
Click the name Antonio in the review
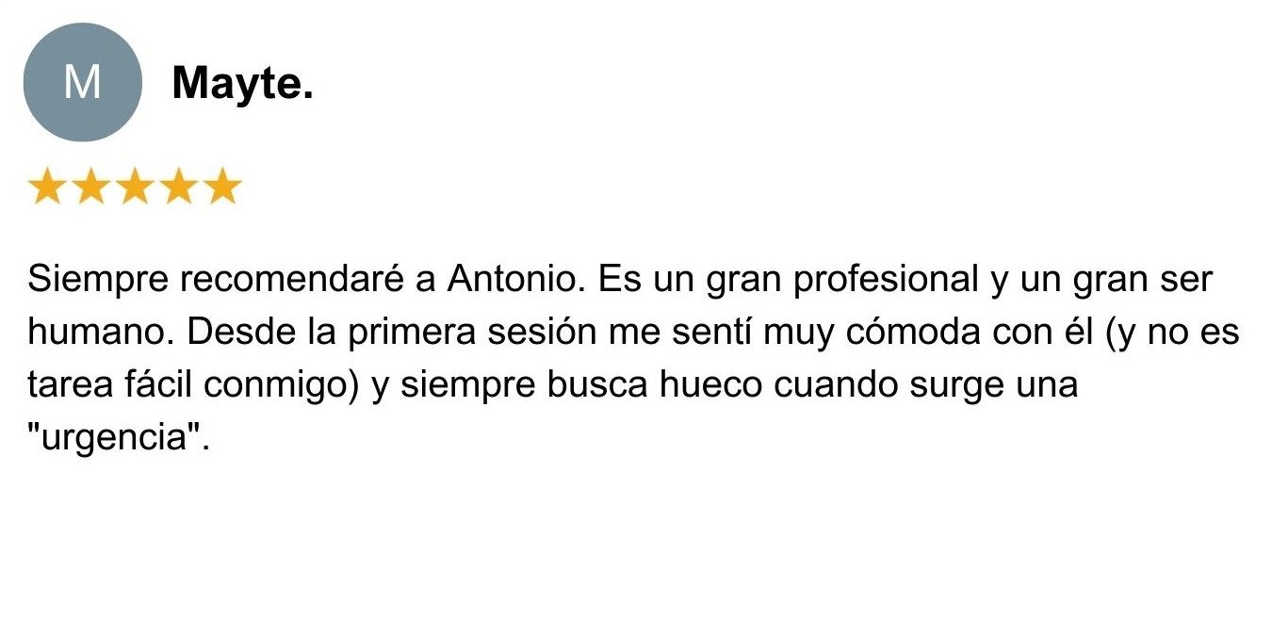tap(516, 280)
